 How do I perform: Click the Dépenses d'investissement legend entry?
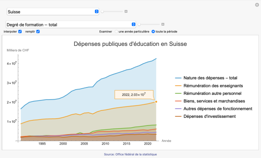(205, 116)
